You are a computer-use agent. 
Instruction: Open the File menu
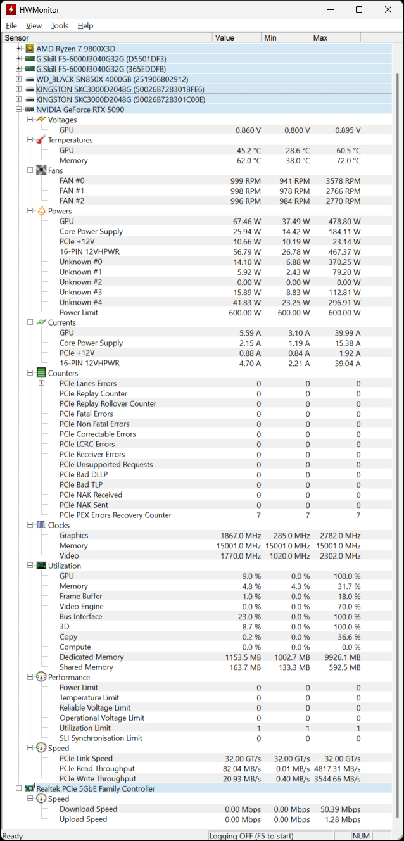[11, 26]
